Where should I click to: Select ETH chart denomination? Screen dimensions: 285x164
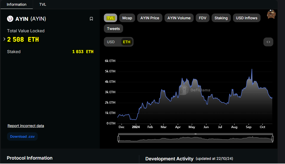click(126, 42)
